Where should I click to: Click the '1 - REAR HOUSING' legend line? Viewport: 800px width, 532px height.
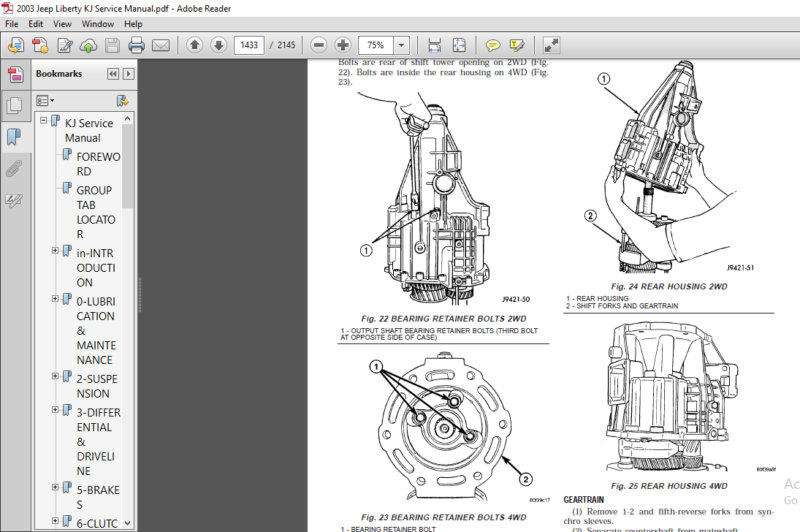coord(597,298)
